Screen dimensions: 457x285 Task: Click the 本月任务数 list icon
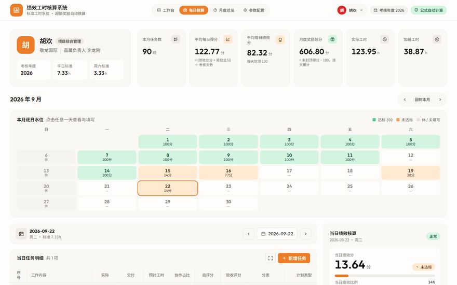tap(176, 39)
